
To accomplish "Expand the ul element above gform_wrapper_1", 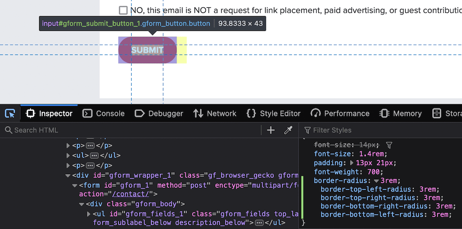I will pos(68,156).
